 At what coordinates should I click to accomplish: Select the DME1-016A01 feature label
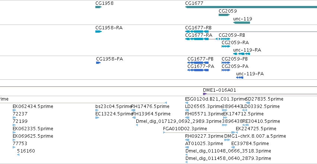[x=219, y=90]
